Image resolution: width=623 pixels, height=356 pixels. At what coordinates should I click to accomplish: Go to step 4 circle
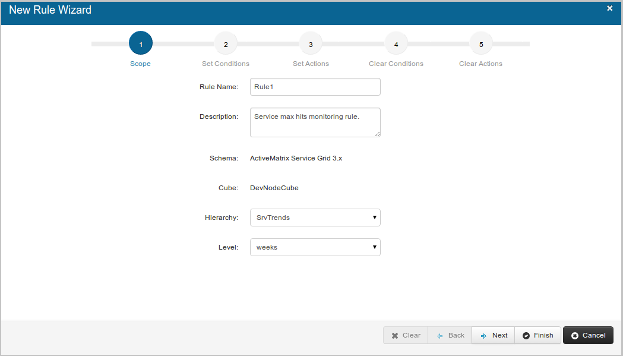point(396,44)
